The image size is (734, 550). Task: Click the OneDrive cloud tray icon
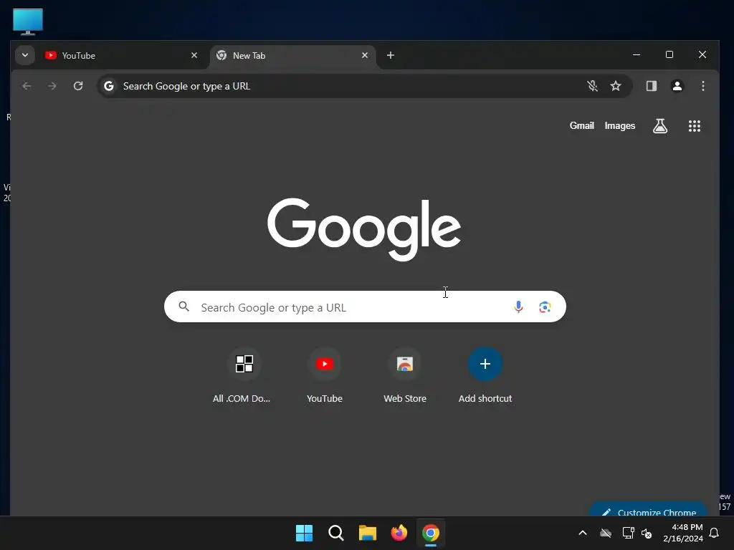pos(606,533)
